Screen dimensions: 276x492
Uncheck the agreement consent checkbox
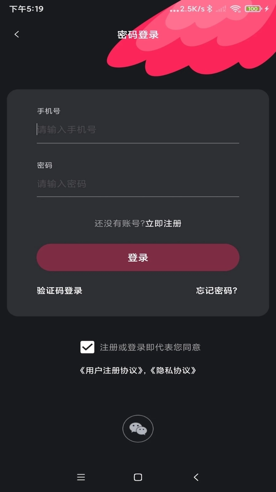point(87,347)
